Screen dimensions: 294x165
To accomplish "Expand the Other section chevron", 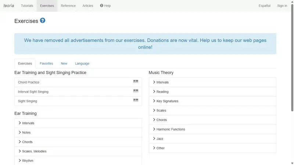I will click(x=154, y=148).
